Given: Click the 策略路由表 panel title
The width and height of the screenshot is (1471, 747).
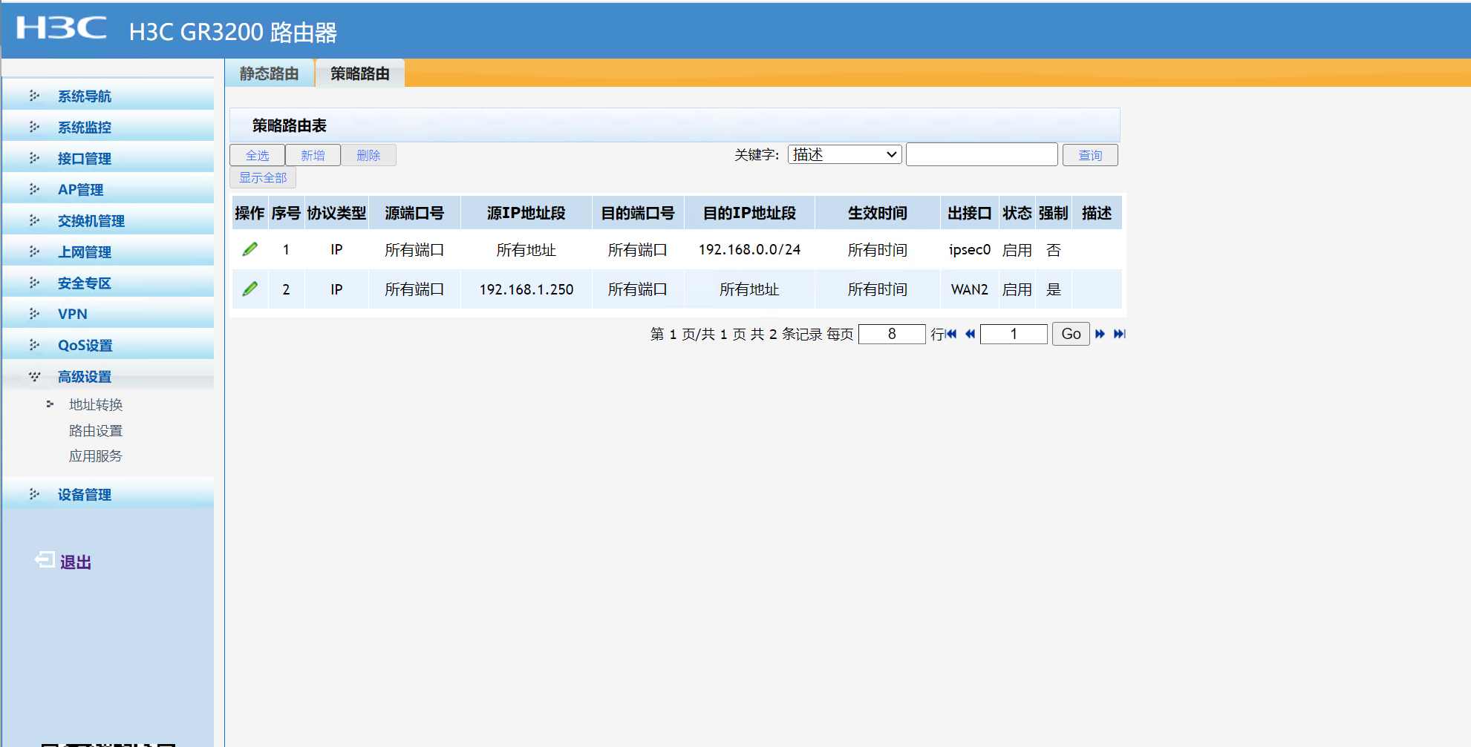Looking at the screenshot, I should pyautogui.click(x=290, y=125).
